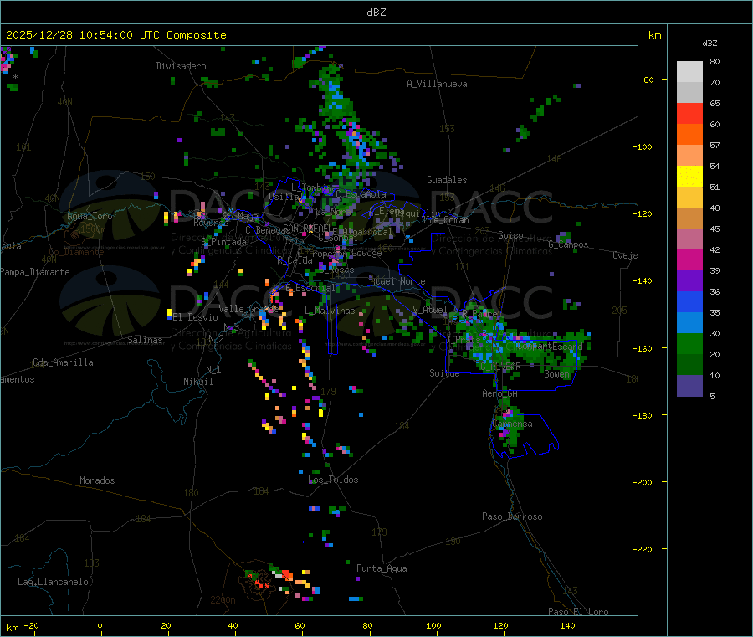
Task: Click the C_Campos map label
Action: [568, 244]
